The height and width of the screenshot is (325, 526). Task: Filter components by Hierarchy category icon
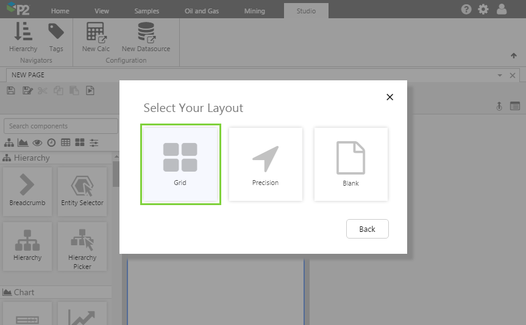pyautogui.click(x=9, y=143)
